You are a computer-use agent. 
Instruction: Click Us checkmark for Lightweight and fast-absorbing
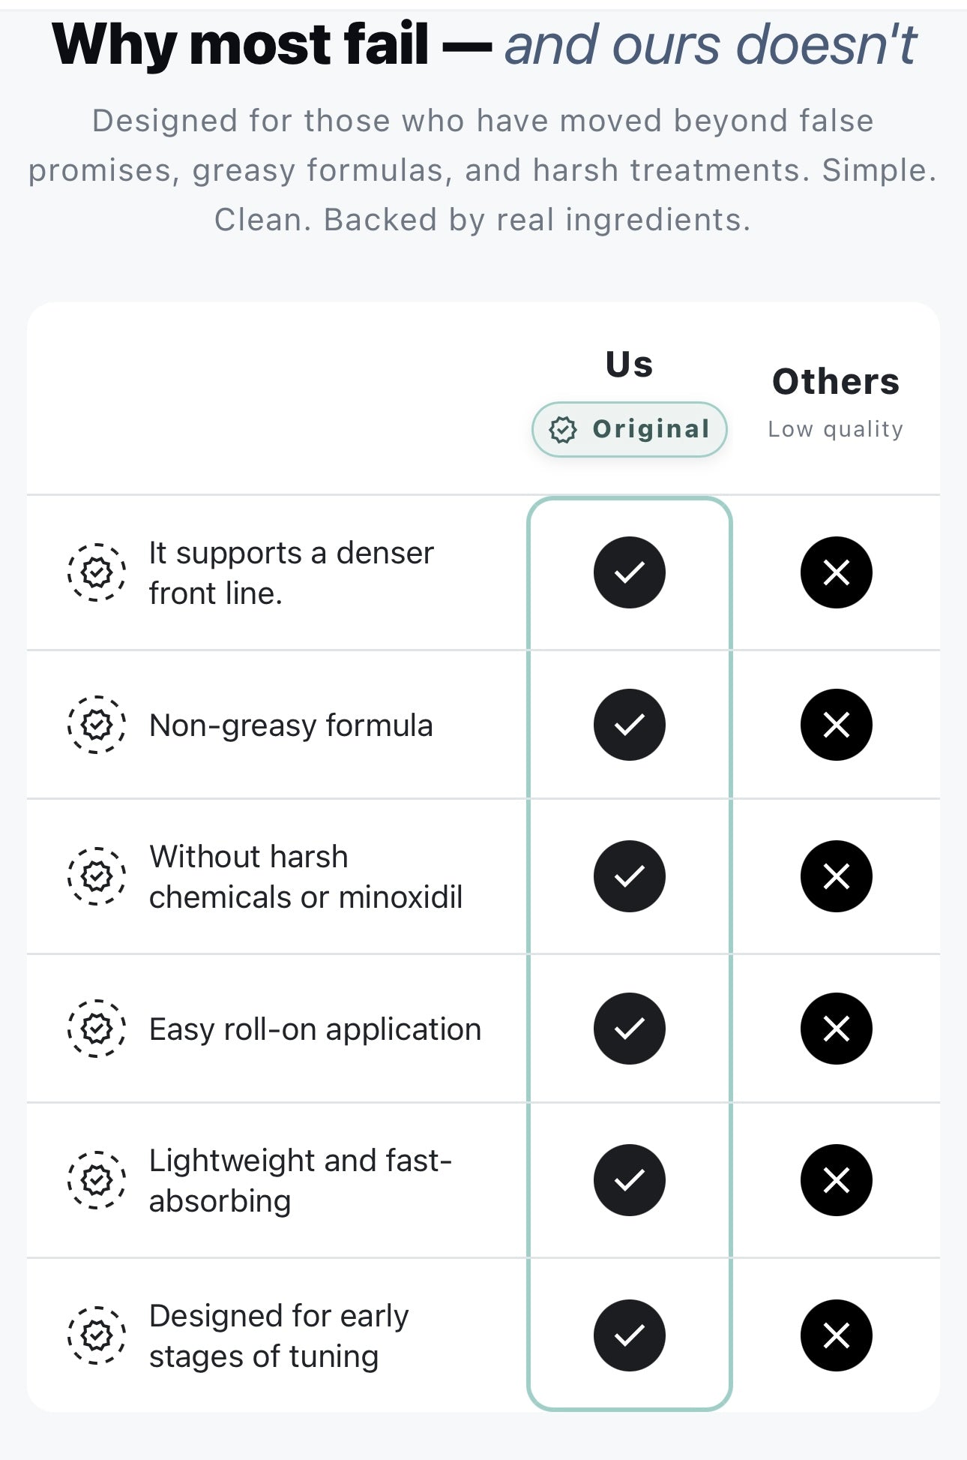pos(630,1180)
